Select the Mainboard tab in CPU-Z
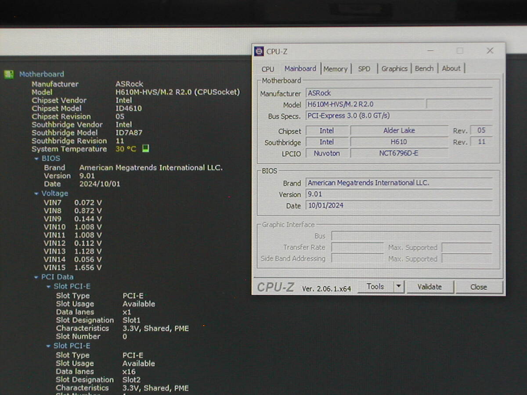This screenshot has height=395, width=527. (x=300, y=68)
